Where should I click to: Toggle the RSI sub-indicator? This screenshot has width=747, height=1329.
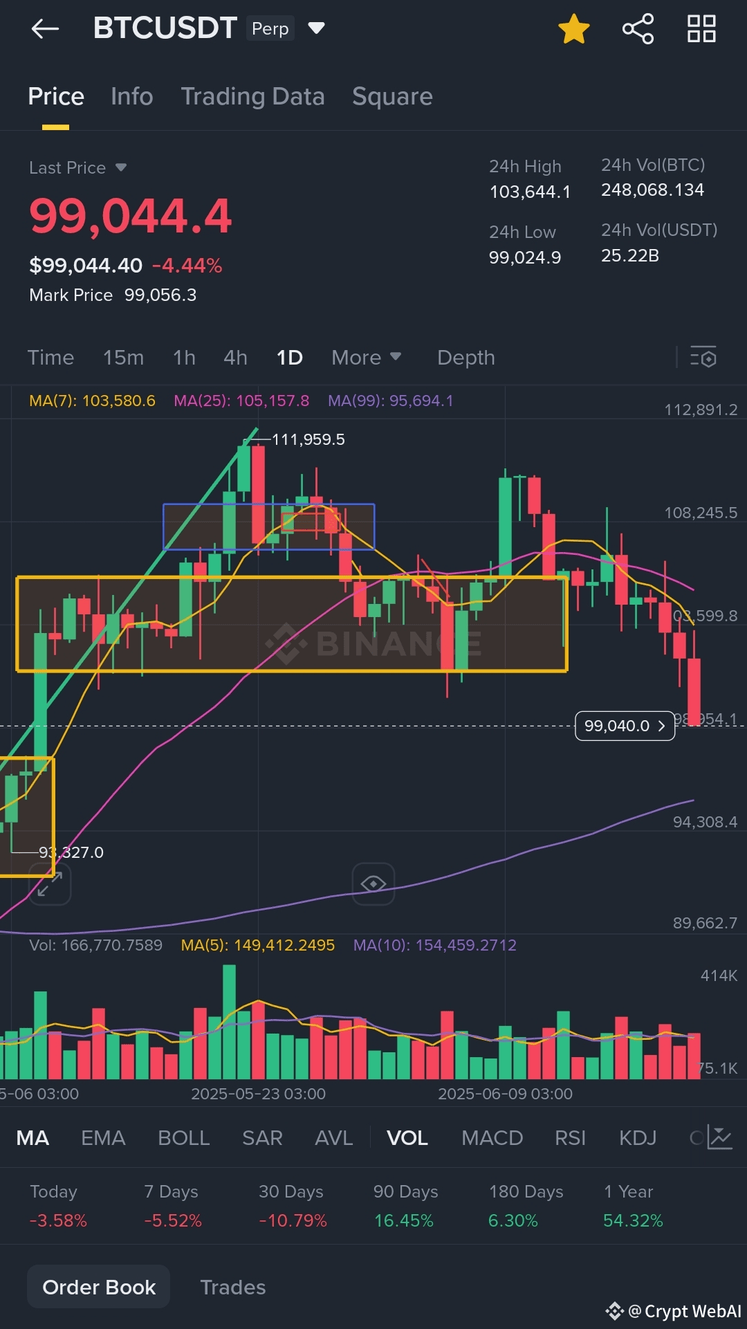(570, 1138)
